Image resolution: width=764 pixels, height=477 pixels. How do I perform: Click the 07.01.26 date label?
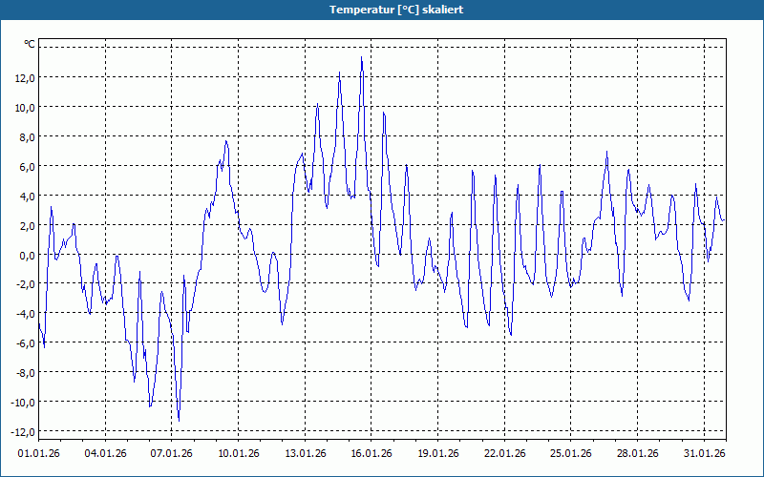172,454
